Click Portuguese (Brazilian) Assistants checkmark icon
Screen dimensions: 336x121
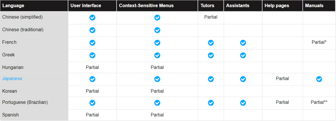[x=243, y=103]
